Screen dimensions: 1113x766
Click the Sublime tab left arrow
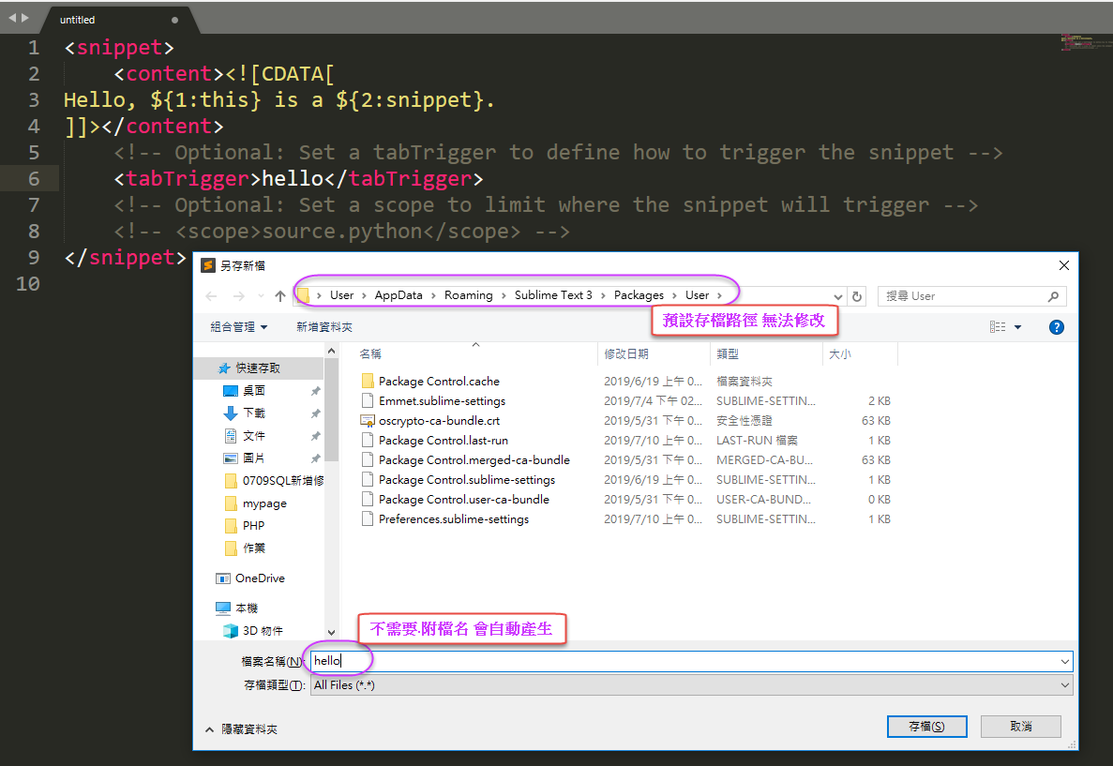pos(12,18)
